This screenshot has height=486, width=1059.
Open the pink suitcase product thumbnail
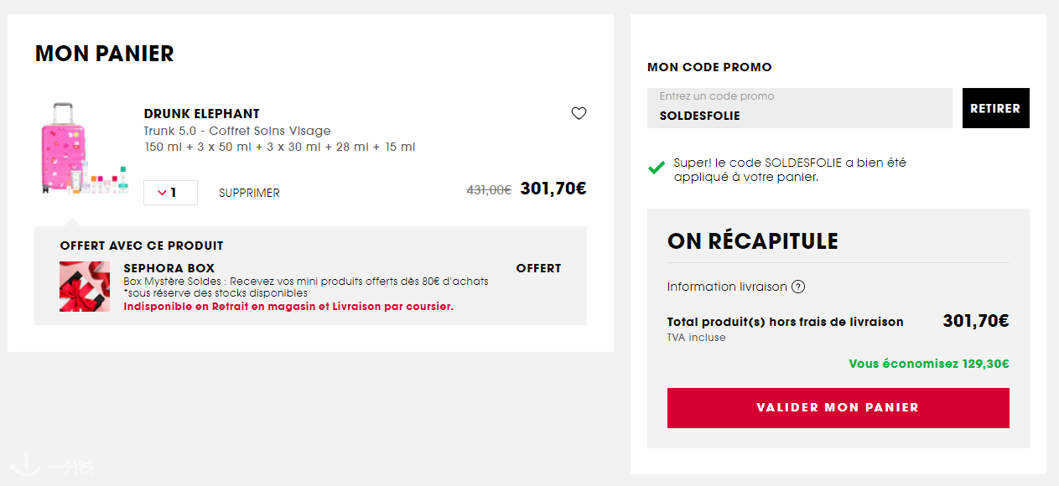tap(84, 148)
